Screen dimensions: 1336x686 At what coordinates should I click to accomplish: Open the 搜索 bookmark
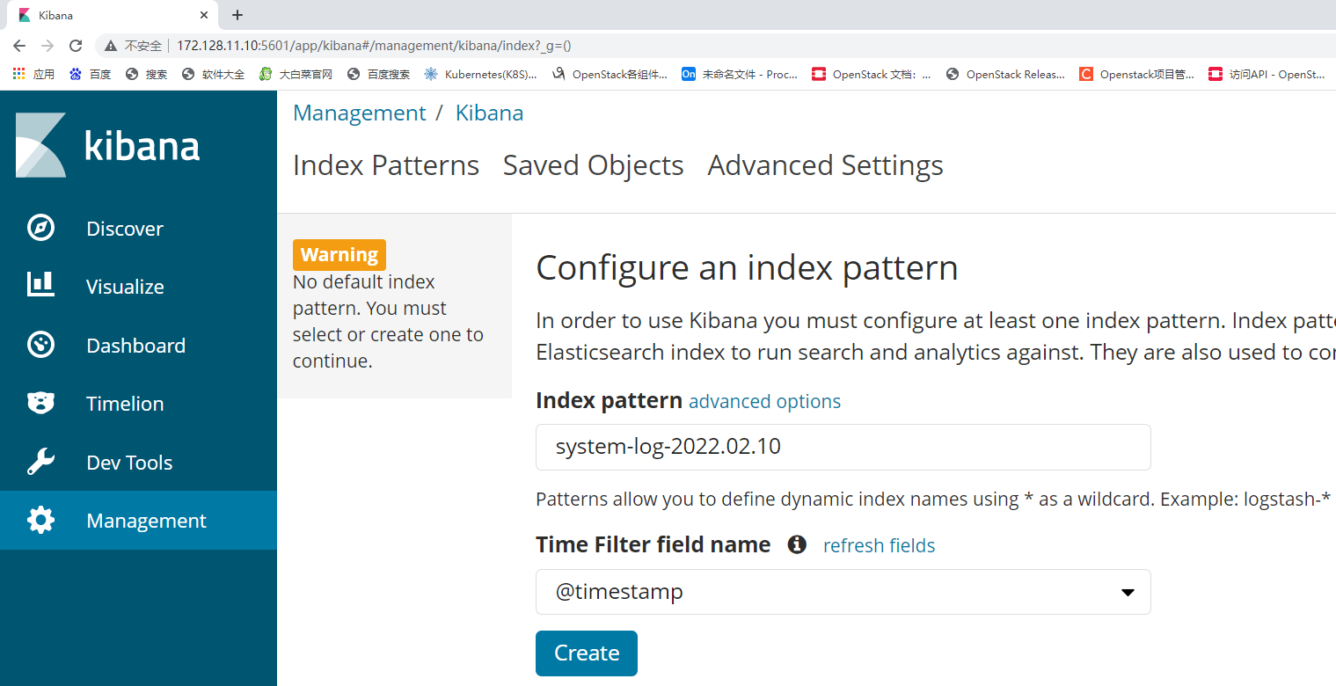146,74
